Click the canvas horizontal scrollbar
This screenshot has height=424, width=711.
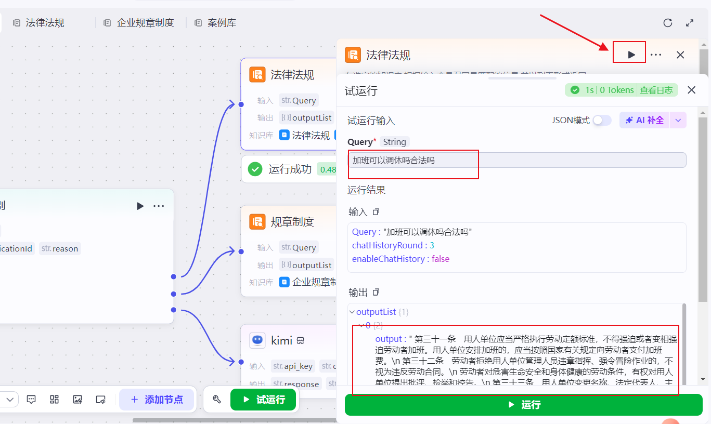(234, 420)
